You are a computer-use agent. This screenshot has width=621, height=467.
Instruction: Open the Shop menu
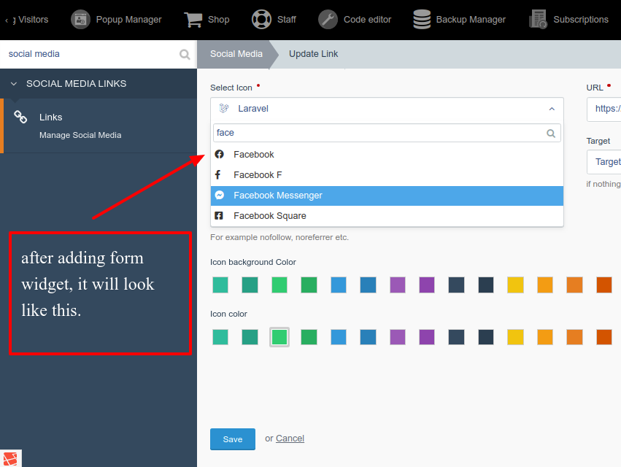coord(207,20)
